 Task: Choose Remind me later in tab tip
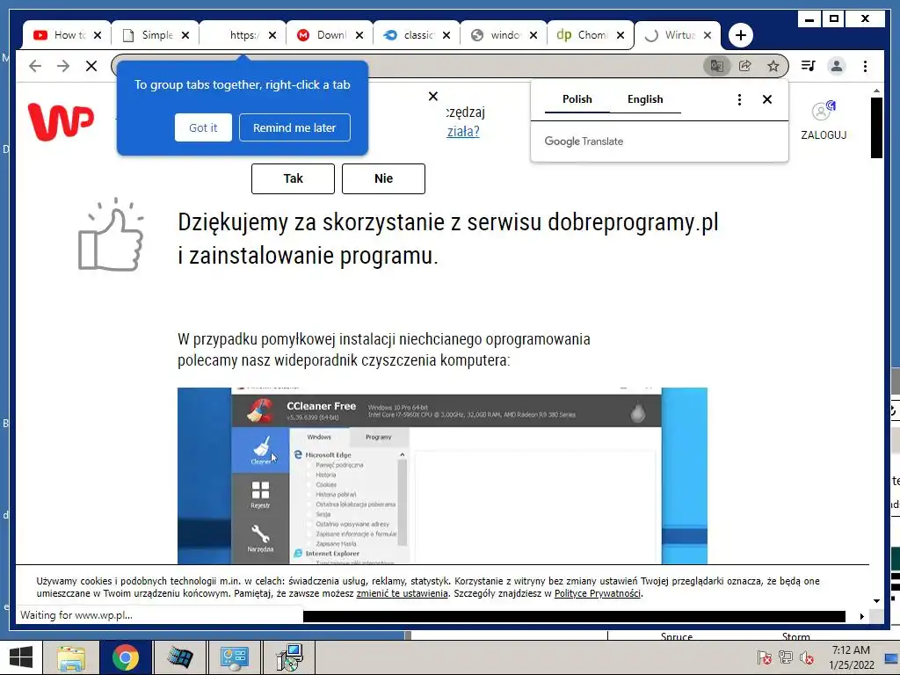[294, 127]
